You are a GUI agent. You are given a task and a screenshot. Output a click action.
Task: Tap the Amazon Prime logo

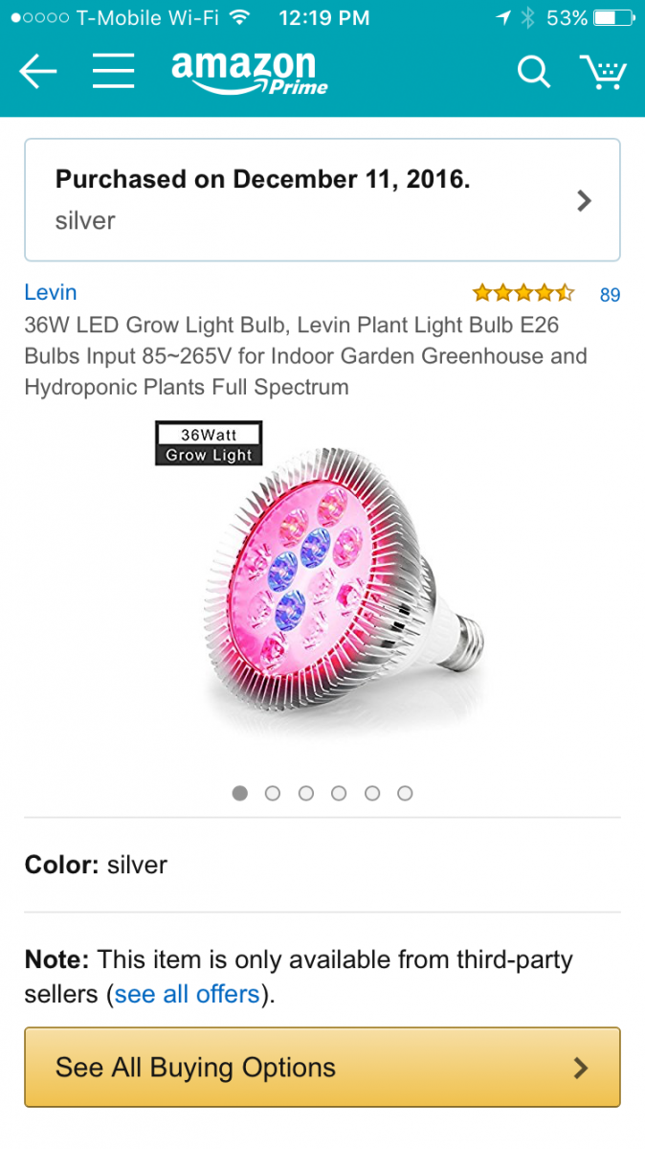click(x=250, y=73)
